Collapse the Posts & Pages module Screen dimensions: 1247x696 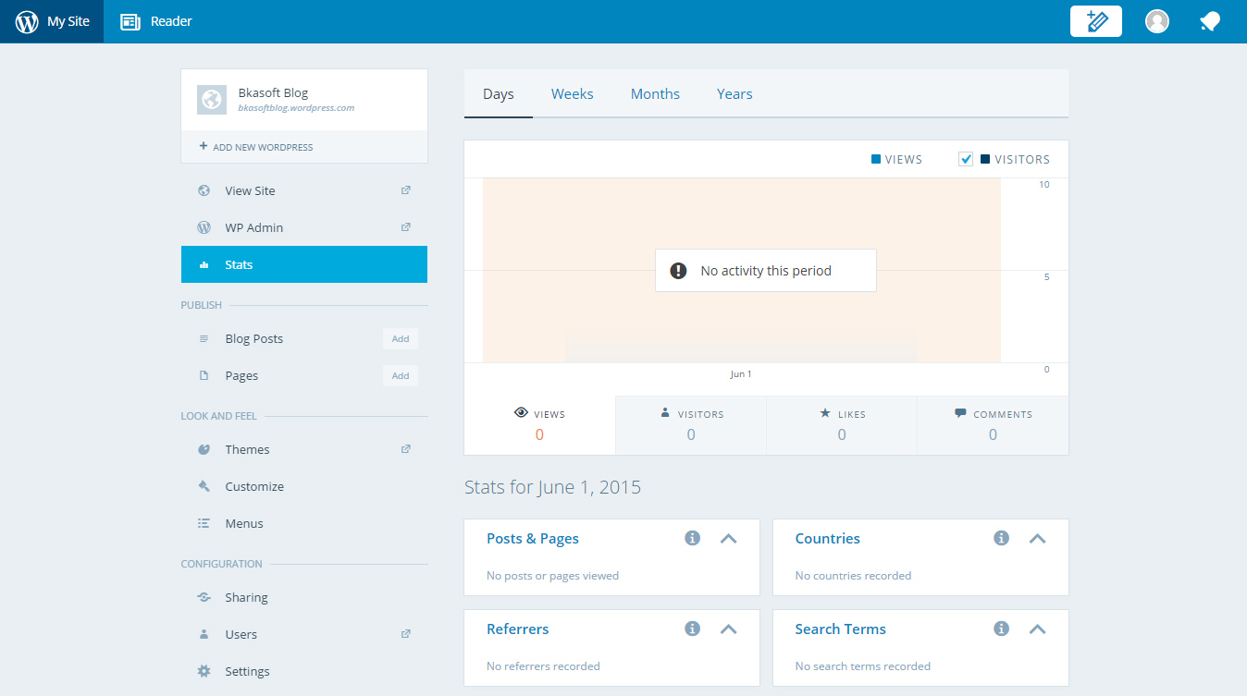pyautogui.click(x=728, y=538)
